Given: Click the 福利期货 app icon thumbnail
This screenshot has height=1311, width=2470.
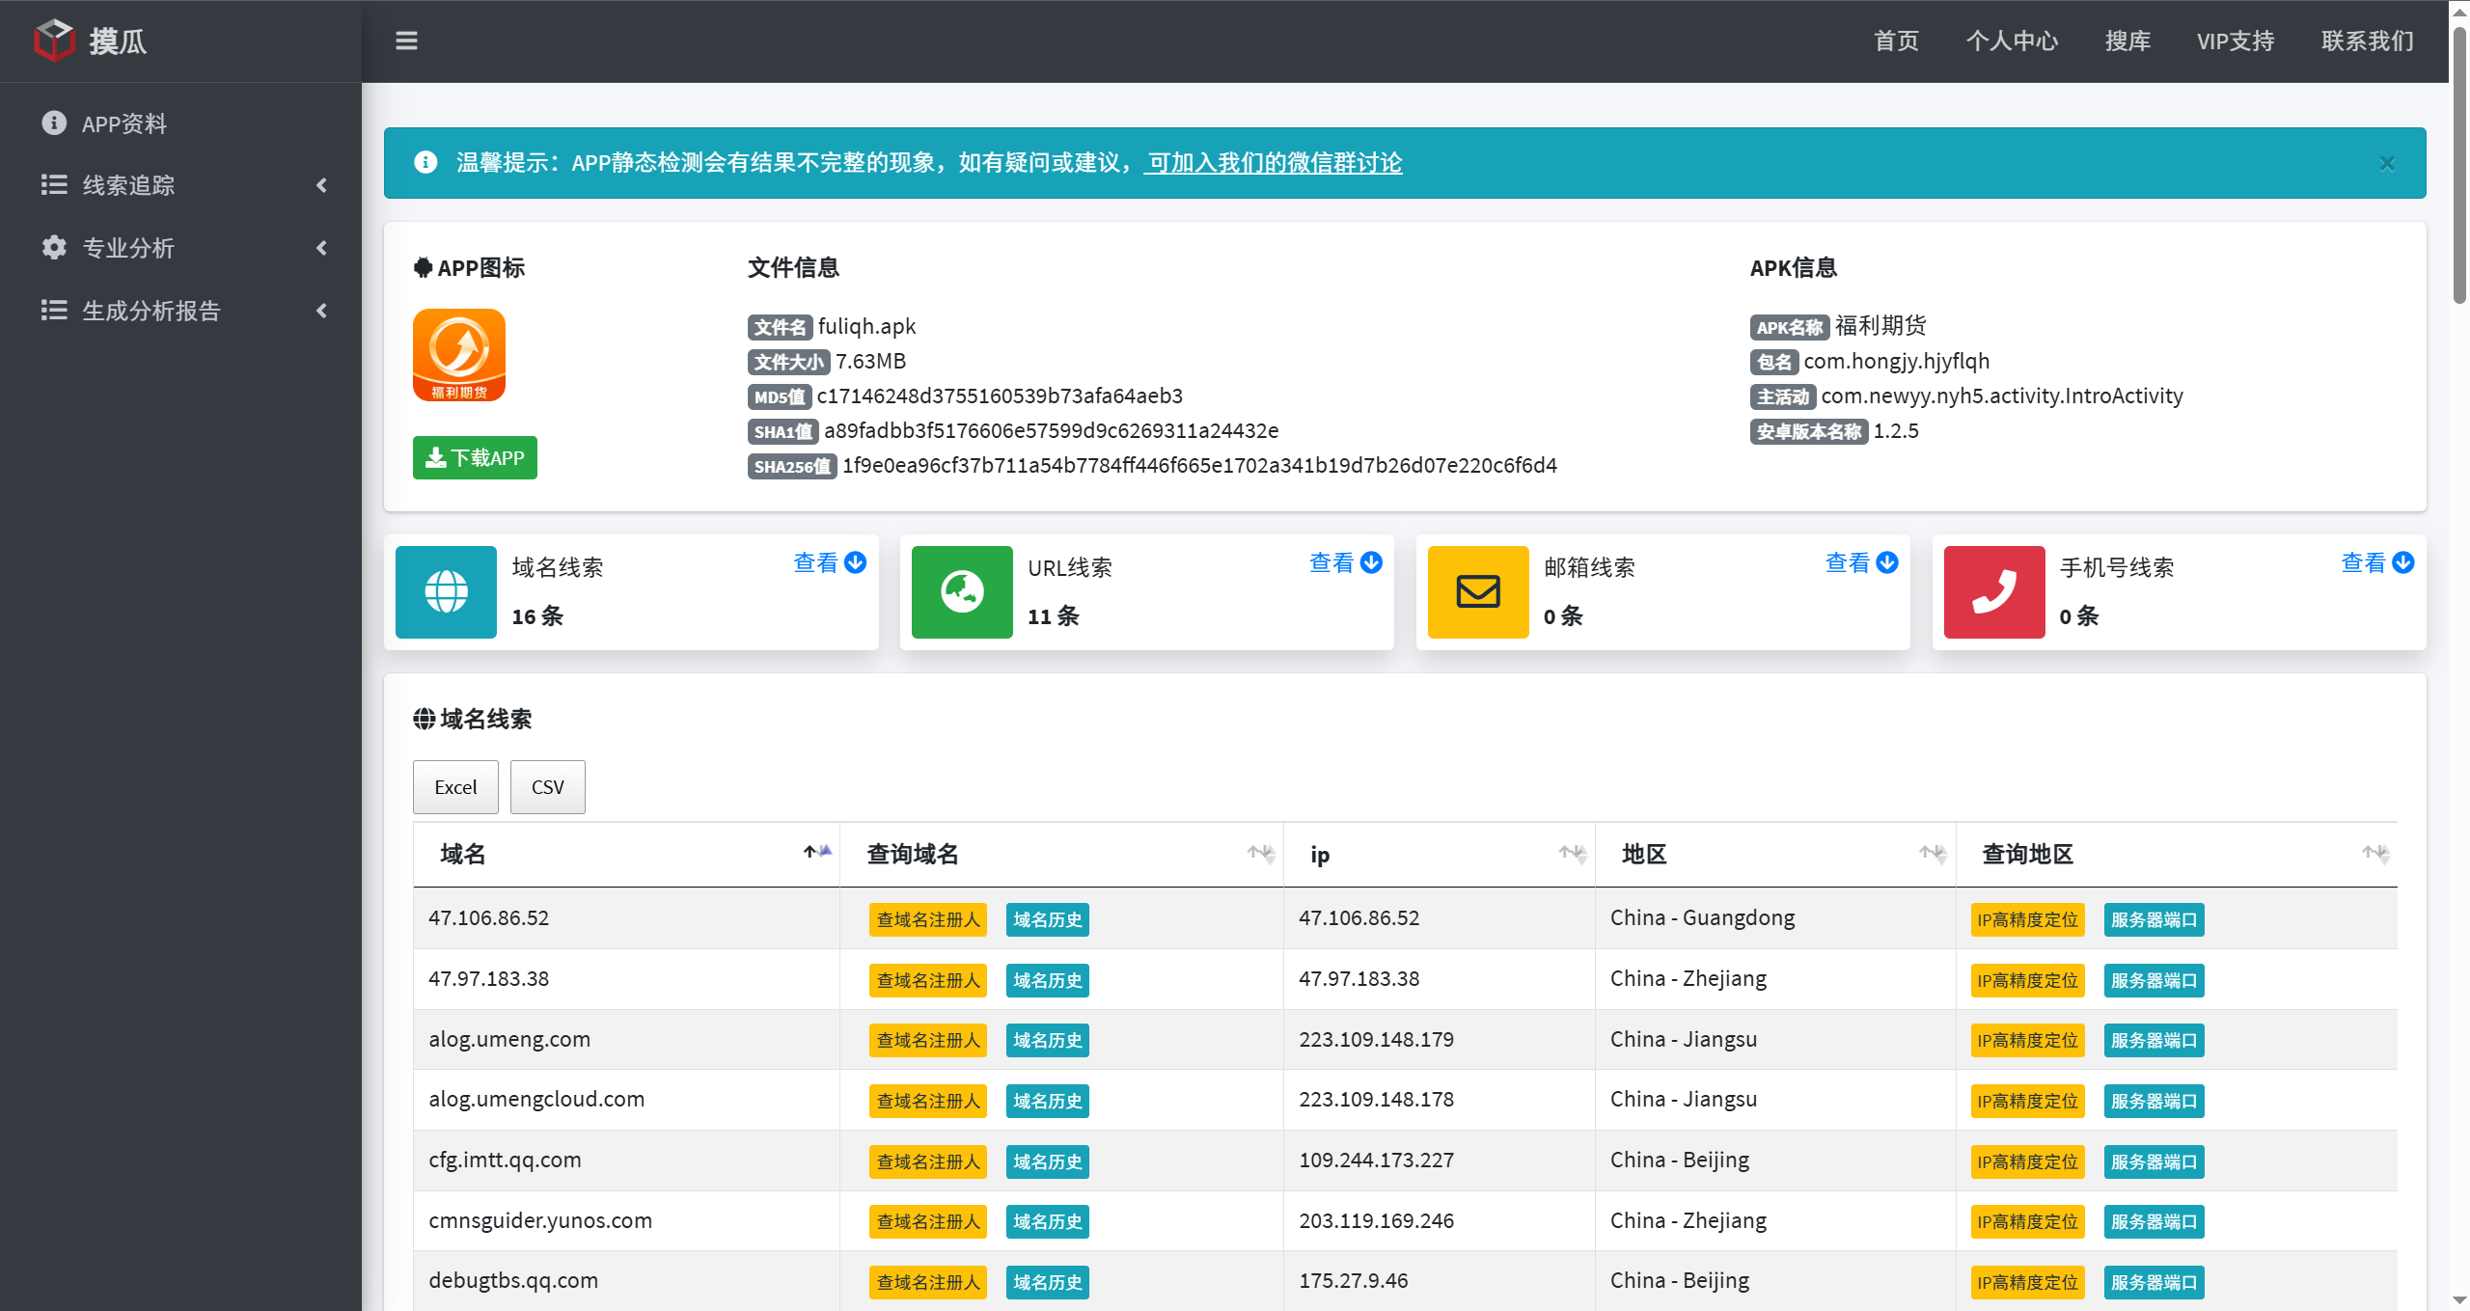Looking at the screenshot, I should pyautogui.click(x=459, y=355).
